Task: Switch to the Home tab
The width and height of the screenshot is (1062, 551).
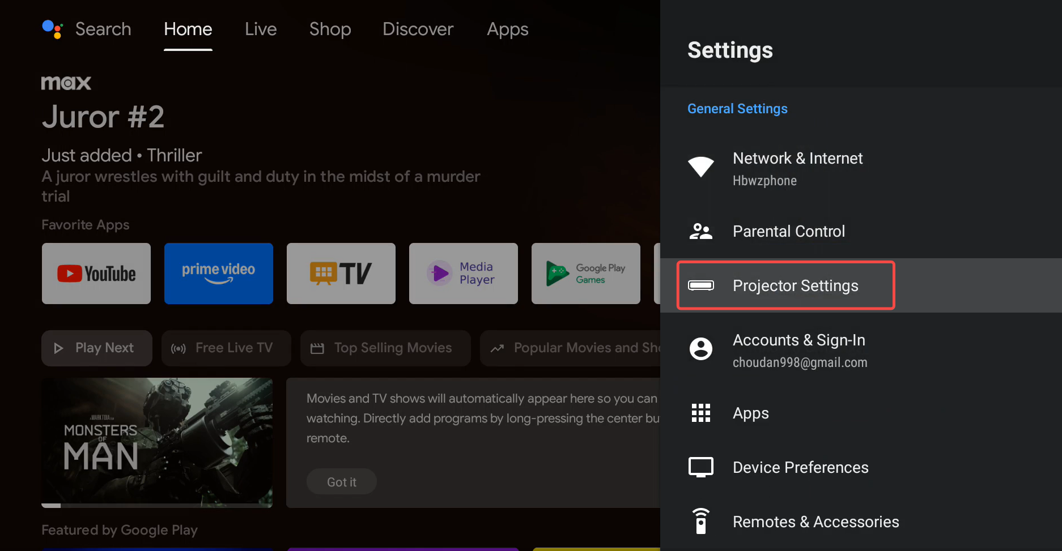Action: click(x=188, y=29)
